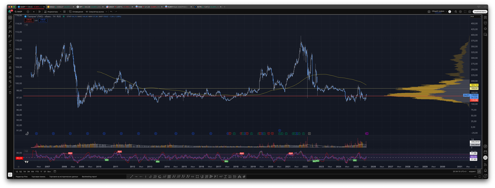The image size is (495, 188).
Task: Click the Опубликовать publish button
Action: coord(480,12)
